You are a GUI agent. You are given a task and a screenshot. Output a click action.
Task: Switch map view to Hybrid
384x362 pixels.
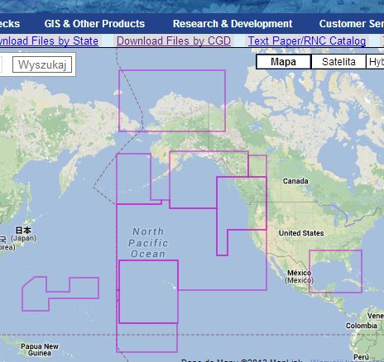[376, 62]
